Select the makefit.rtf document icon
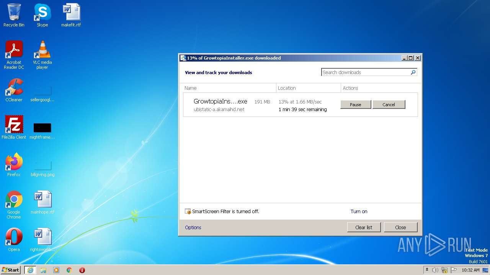Screen dimensions: 490x275 coord(71,15)
